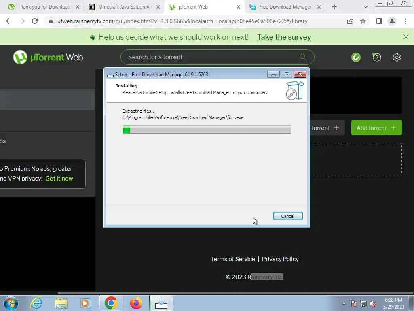Open the Chrome three-dot menu
This screenshot has width=414, height=311.
click(x=405, y=21)
